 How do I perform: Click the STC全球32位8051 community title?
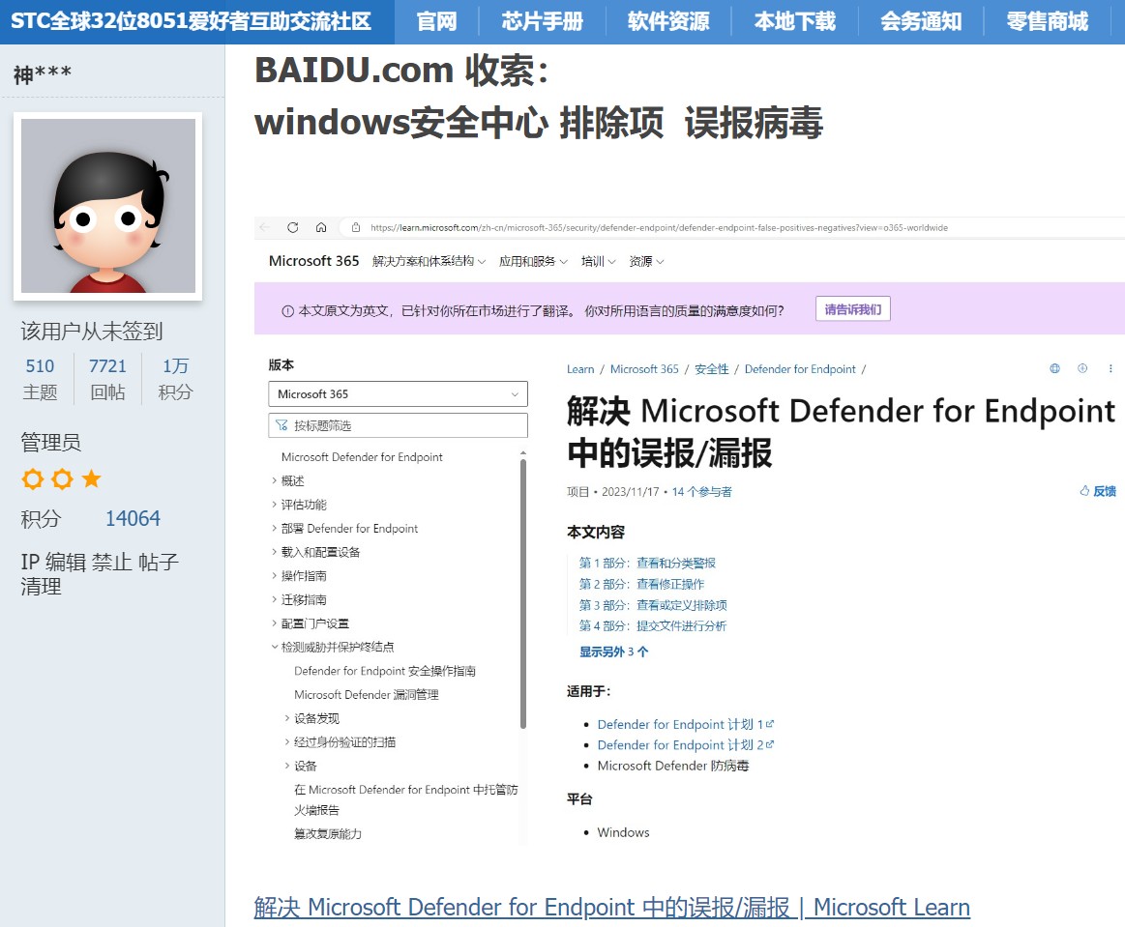[191, 21]
